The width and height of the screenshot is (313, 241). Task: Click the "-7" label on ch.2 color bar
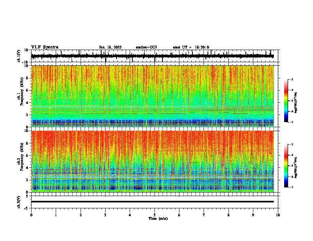coord(291,187)
